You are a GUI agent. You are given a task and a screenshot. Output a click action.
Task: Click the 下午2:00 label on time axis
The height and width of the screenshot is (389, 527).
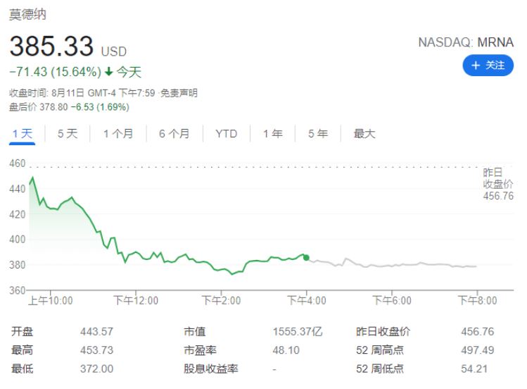click(221, 301)
